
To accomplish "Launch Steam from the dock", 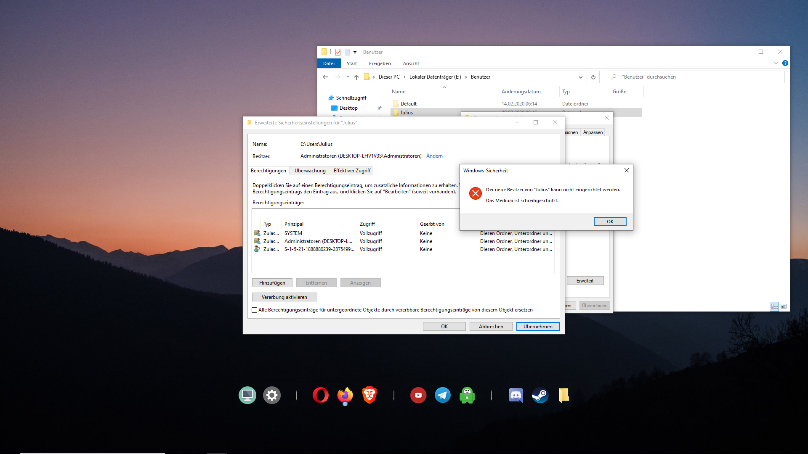I will tap(540, 395).
